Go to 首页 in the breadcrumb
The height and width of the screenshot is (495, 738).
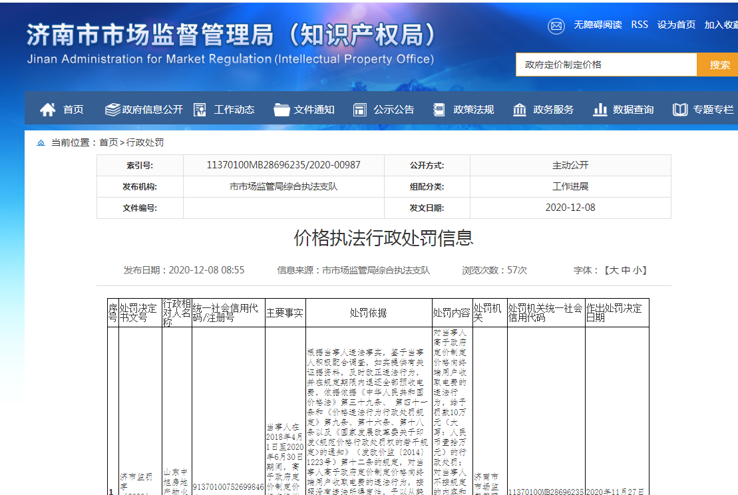[108, 142]
